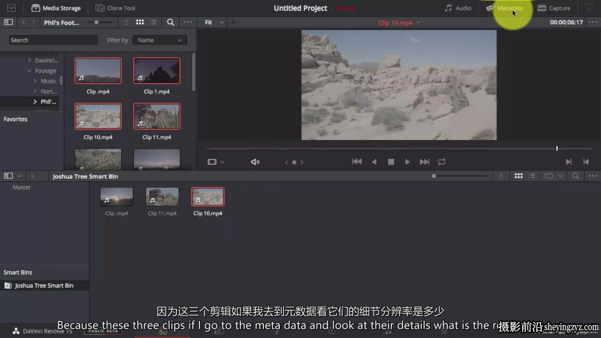Jump to the previous marker
Viewport: 601px width, 338px height.
pyautogui.click(x=286, y=162)
